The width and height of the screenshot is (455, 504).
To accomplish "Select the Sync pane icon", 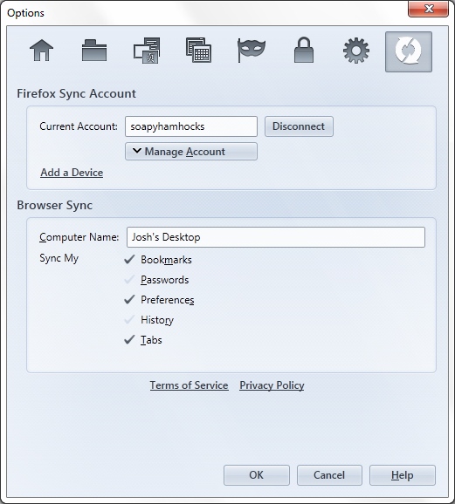I will point(409,51).
